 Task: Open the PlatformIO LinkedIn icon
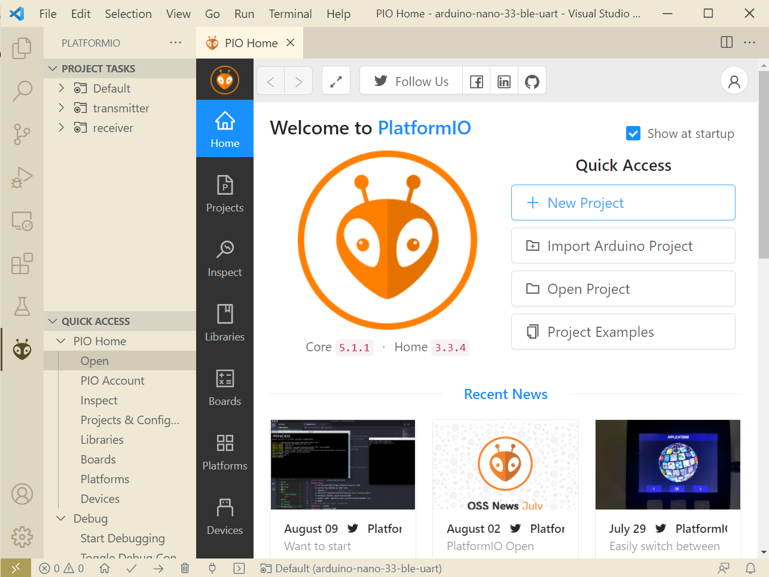coord(504,81)
